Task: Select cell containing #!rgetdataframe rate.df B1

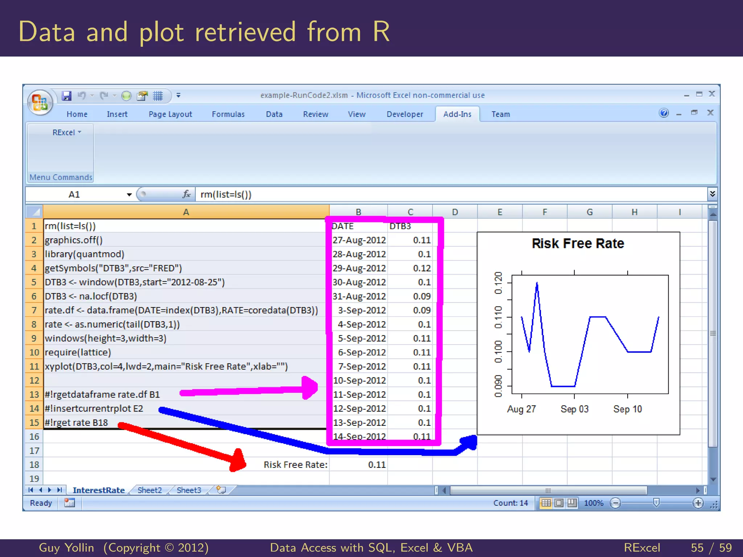Action: (x=186, y=395)
